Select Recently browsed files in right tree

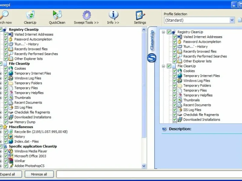tap(200, 51)
